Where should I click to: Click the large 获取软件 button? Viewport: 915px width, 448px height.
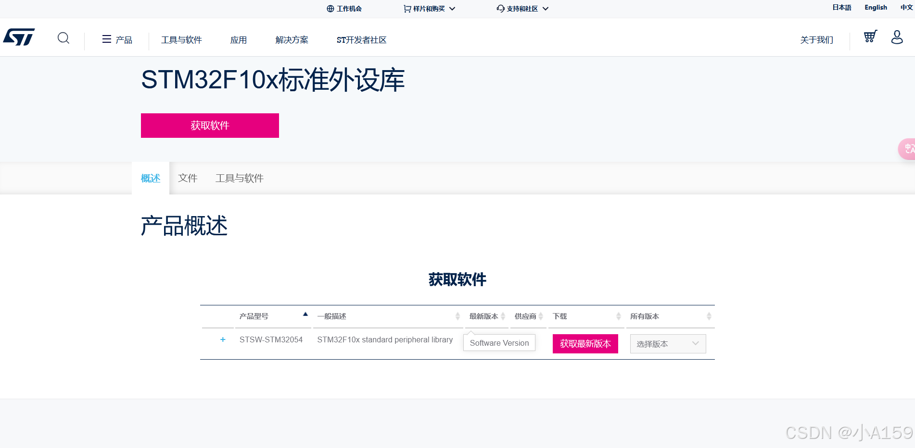click(x=210, y=125)
